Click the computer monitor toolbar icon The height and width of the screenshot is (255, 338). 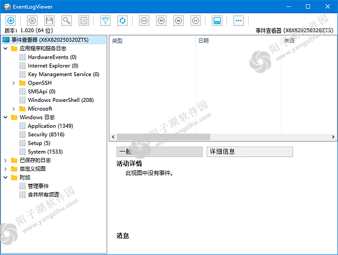217,21
